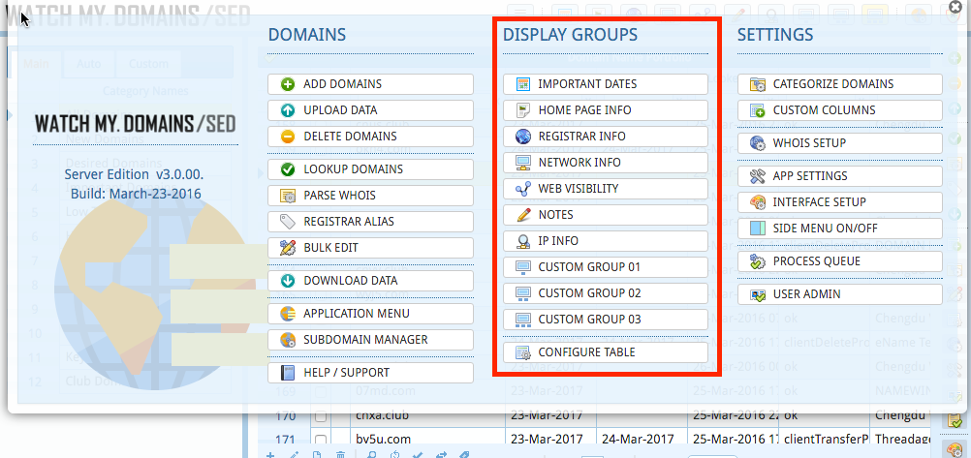
Task: Open Parse Whois from the menu
Action: click(x=370, y=196)
